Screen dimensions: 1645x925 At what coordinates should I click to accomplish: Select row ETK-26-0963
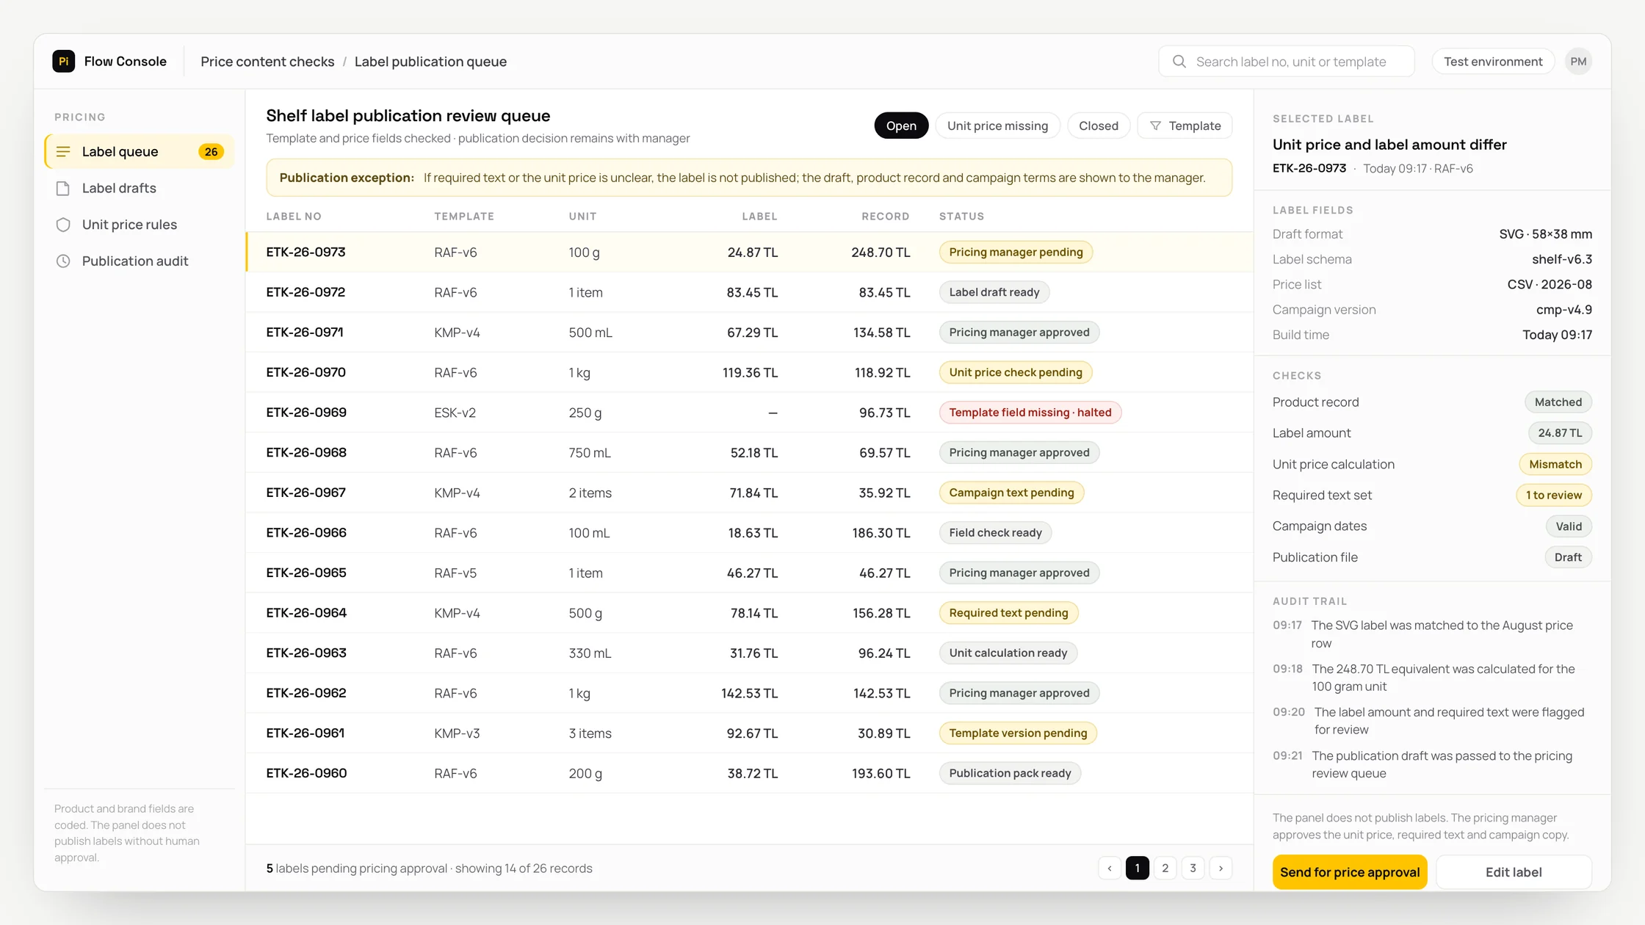749,653
